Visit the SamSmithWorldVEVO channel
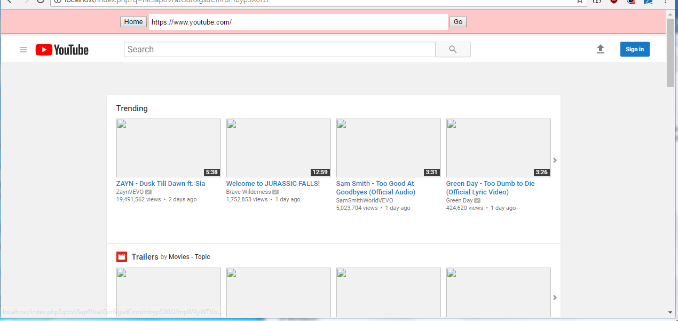The height and width of the screenshot is (321, 678). pyautogui.click(x=365, y=200)
